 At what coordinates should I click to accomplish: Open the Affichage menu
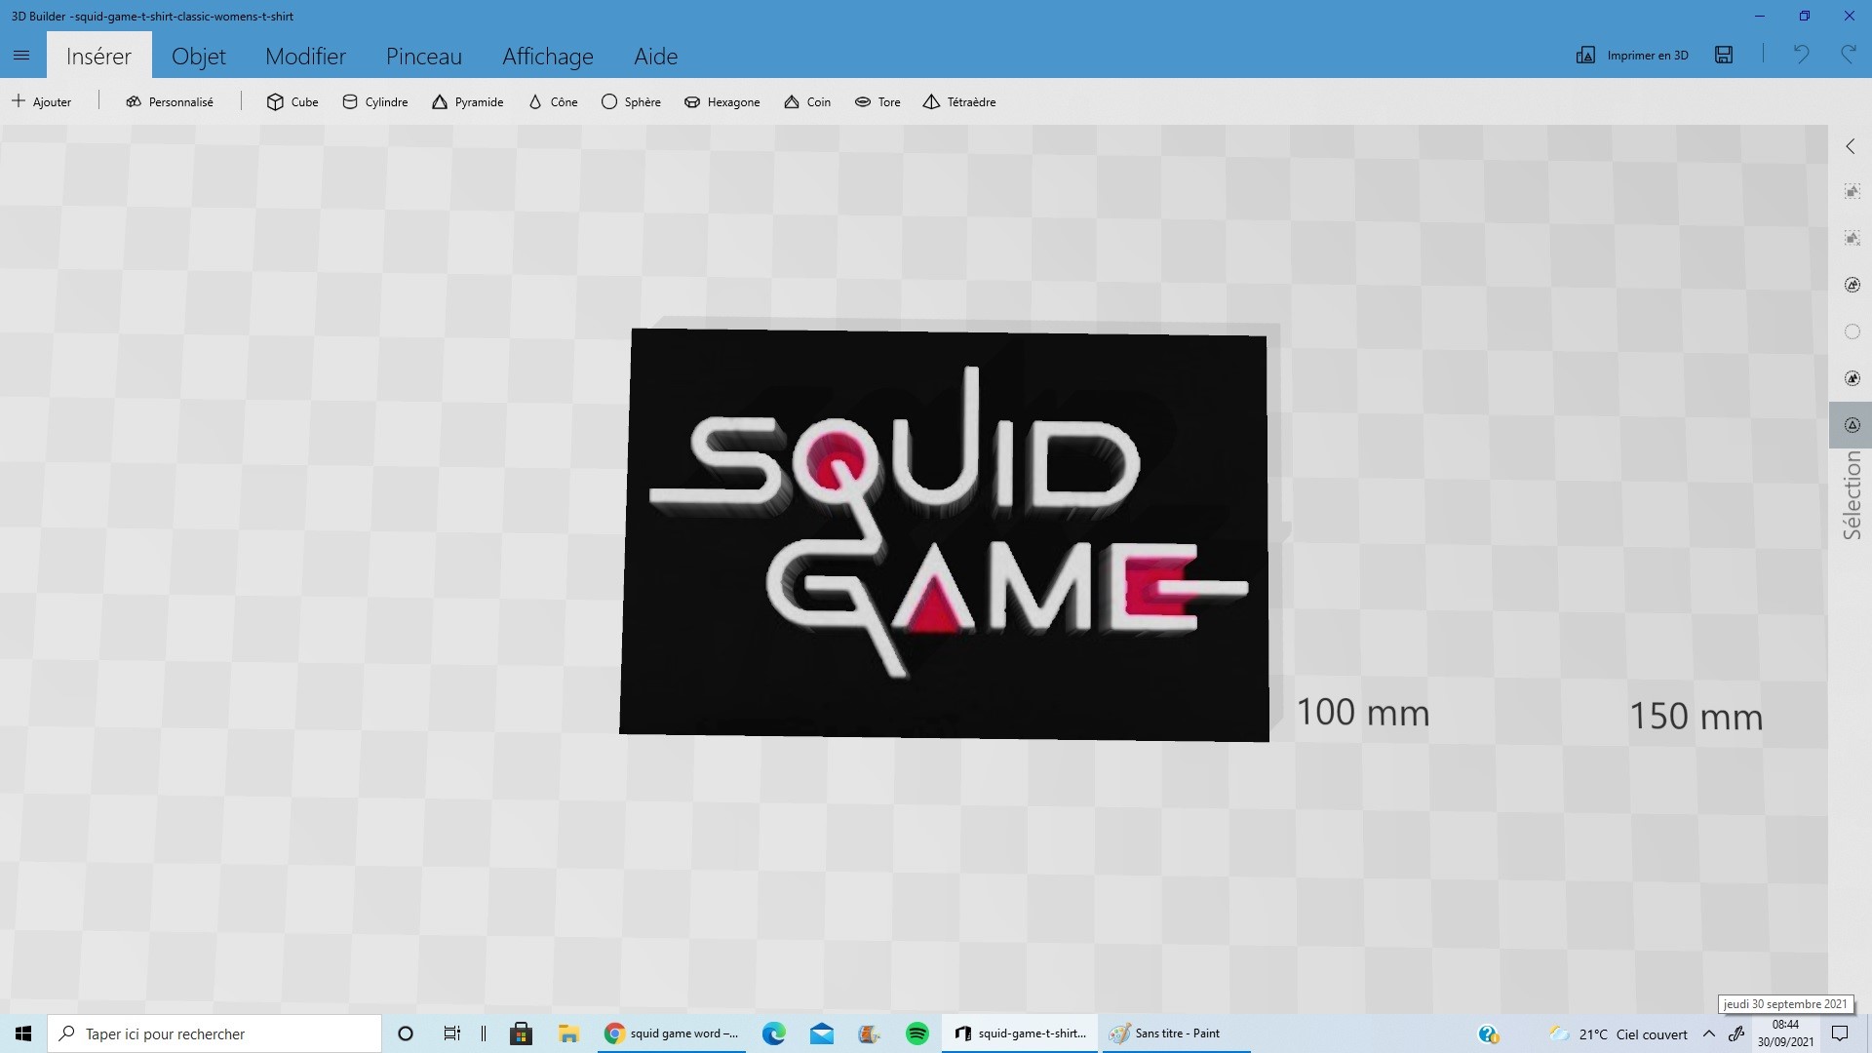coord(547,57)
